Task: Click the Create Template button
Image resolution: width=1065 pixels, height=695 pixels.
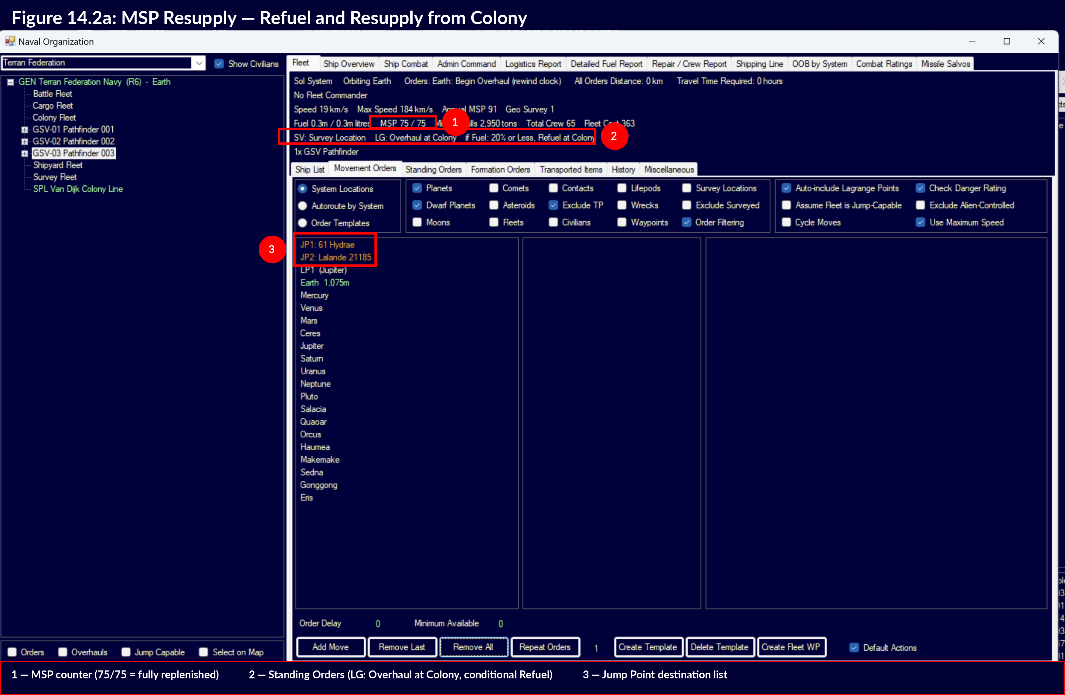Action: 647,647
